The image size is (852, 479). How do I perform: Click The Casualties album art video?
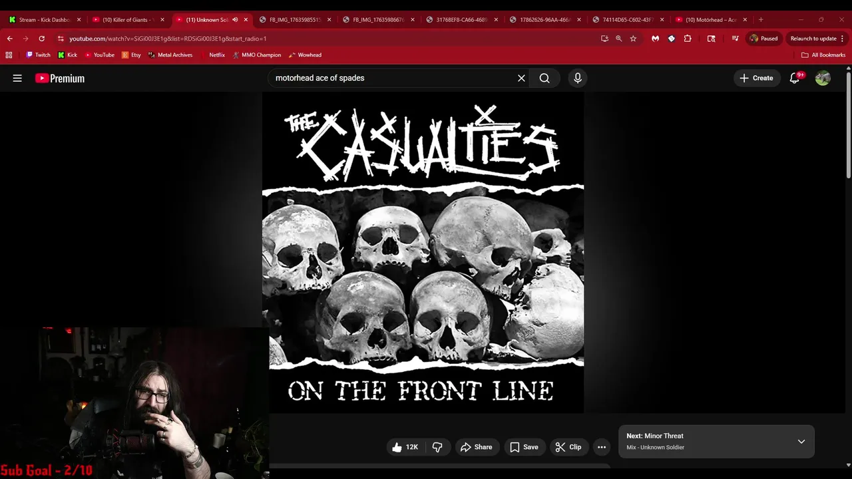pos(423,253)
